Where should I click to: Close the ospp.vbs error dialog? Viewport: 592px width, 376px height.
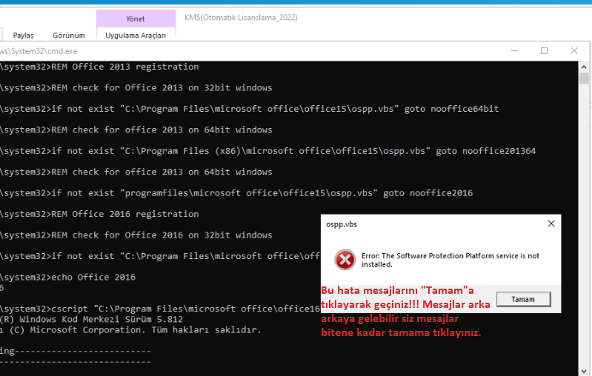tap(551, 223)
